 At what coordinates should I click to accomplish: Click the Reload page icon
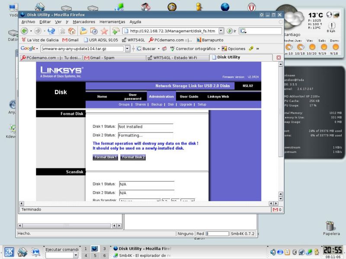click(51, 31)
